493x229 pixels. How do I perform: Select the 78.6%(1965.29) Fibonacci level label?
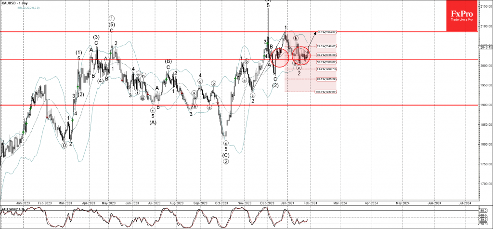(327, 79)
